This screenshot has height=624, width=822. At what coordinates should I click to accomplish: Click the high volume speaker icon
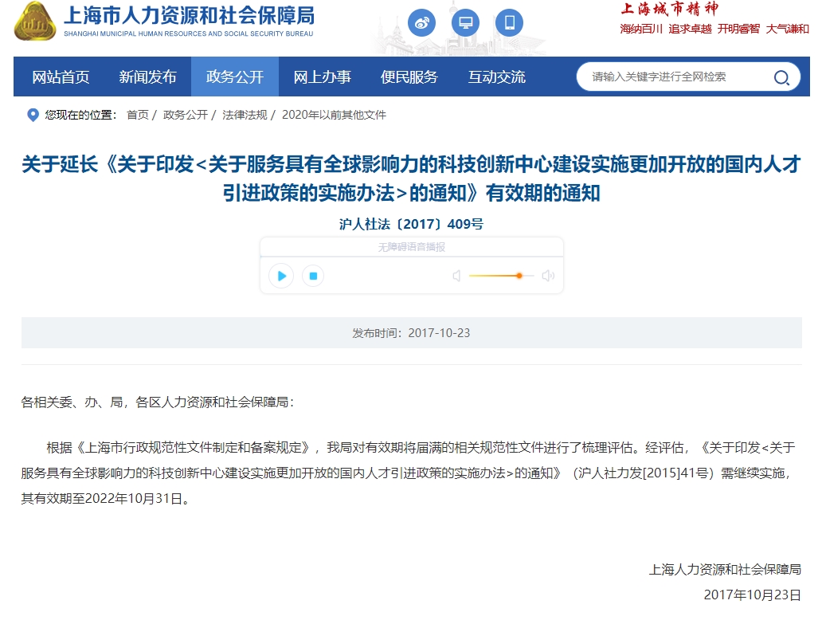(x=548, y=276)
